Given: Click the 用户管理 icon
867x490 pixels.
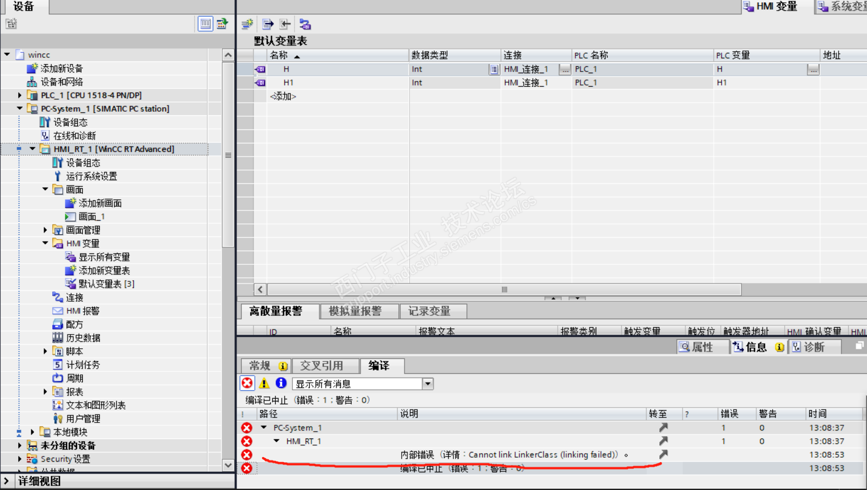Looking at the screenshot, I should (57, 419).
